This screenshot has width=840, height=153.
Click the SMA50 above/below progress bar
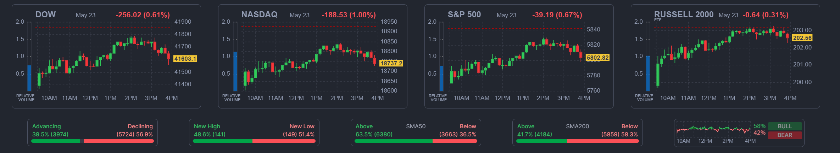[416, 141]
